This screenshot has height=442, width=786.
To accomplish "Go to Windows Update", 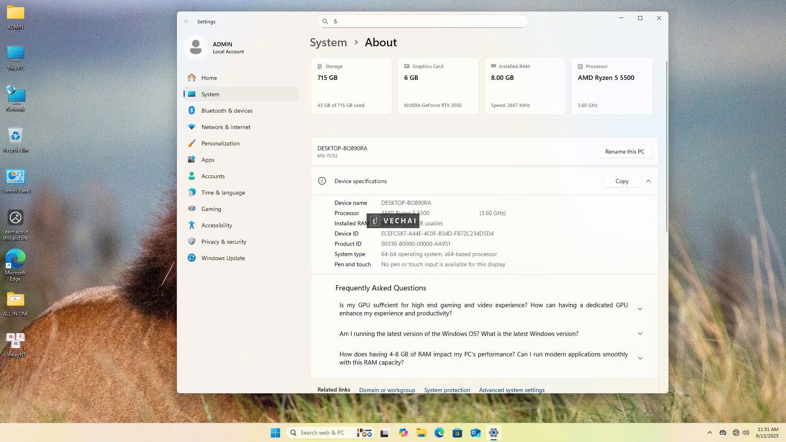I will 223,258.
